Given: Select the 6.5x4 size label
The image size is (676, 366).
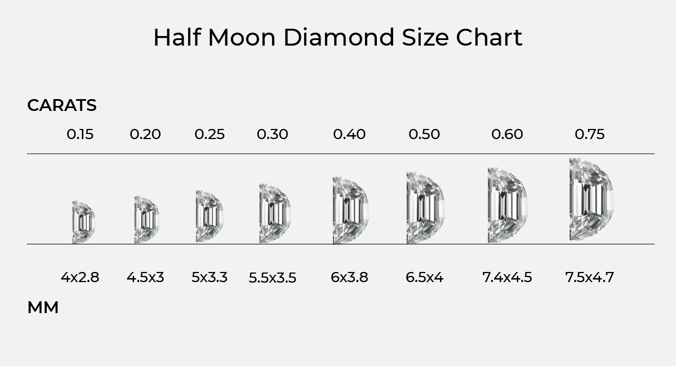Looking at the screenshot, I should click(x=425, y=278).
